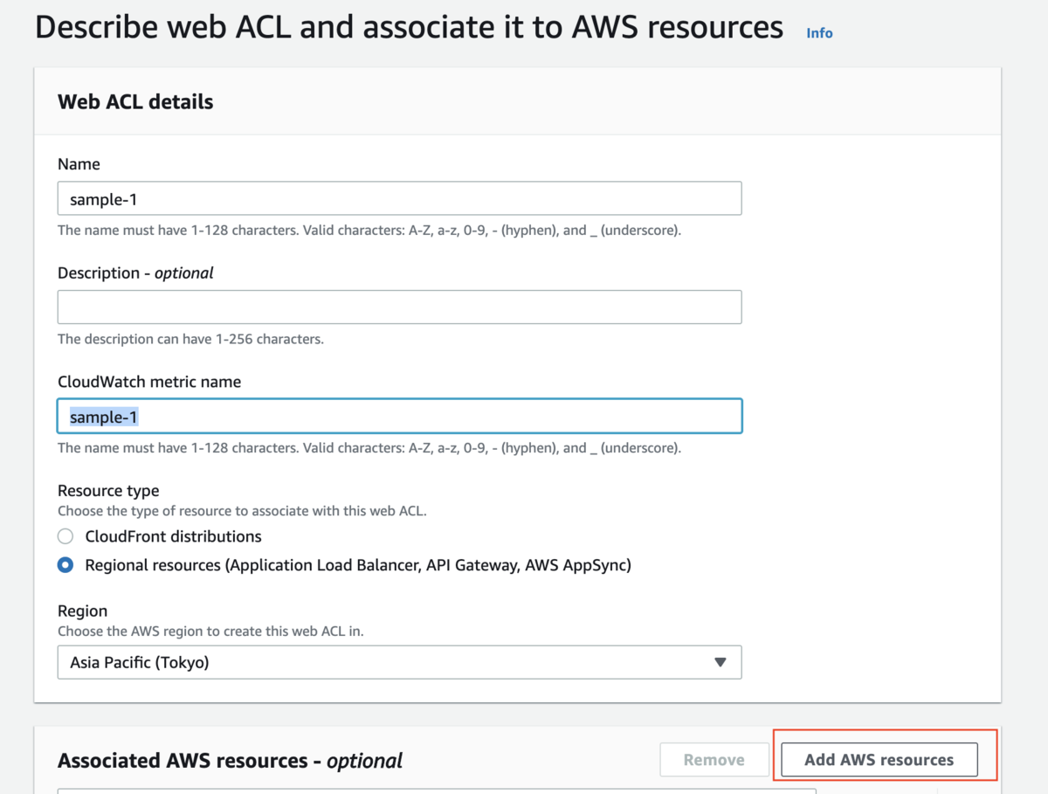Image resolution: width=1048 pixels, height=794 pixels.
Task: Click the Web ACL details section heading
Action: (135, 102)
